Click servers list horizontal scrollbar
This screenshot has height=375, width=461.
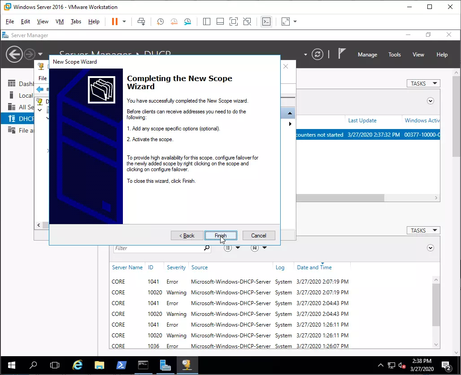[x=340, y=198]
